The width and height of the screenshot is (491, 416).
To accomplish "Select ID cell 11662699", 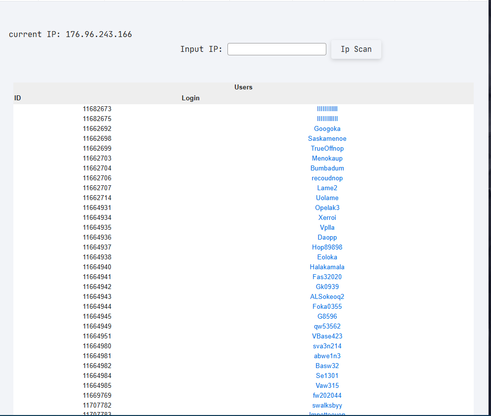I will (x=97, y=148).
